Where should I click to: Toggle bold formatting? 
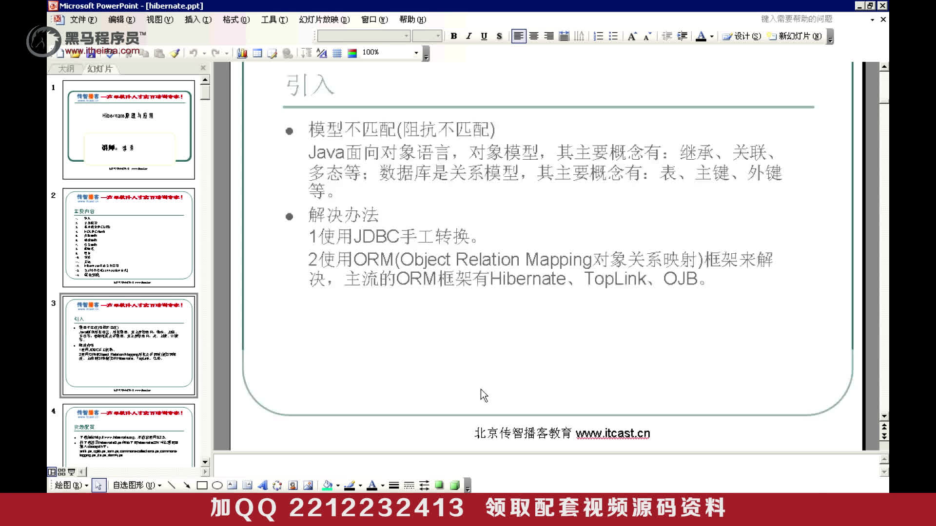point(453,36)
